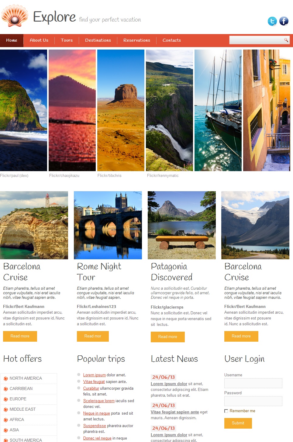Select the shell bullet beside Europe
The image size is (293, 442).
tap(6, 399)
